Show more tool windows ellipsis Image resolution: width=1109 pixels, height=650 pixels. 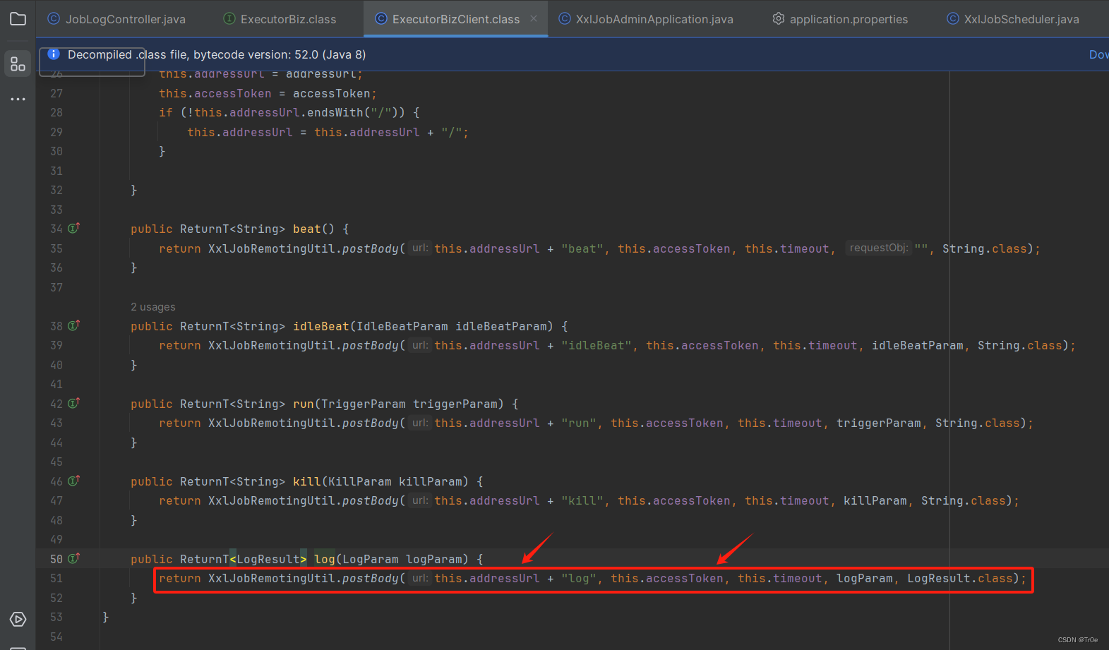(x=18, y=99)
